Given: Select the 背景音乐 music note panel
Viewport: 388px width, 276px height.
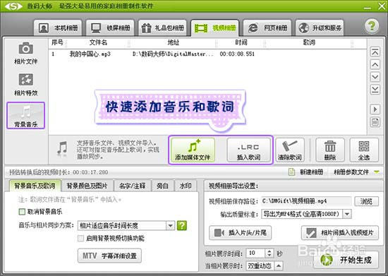Looking at the screenshot, I should pos(25,115).
